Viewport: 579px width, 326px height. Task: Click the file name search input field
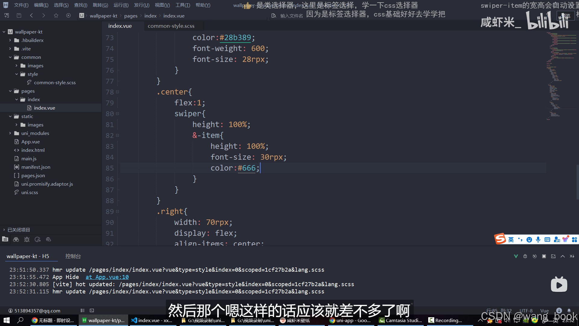pos(291,16)
